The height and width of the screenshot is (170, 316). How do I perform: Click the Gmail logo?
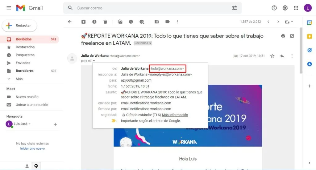(x=29, y=8)
